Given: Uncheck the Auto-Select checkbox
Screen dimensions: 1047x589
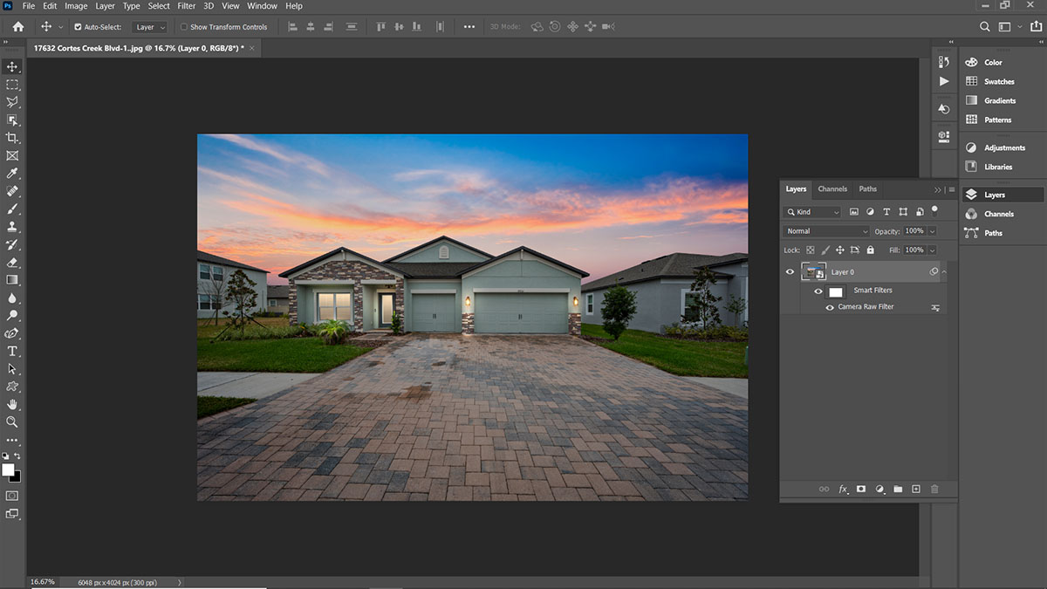Looking at the screenshot, I should click(78, 27).
